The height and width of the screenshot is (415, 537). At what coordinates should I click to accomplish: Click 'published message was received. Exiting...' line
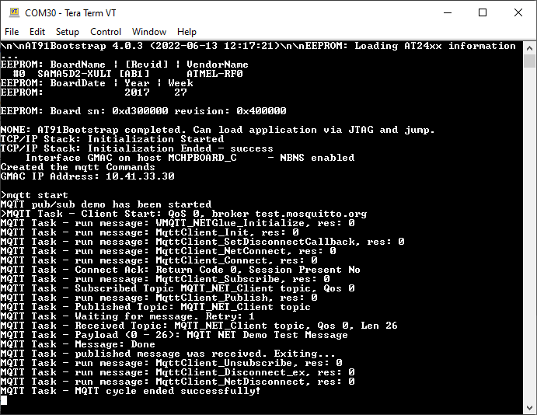[x=168, y=354]
